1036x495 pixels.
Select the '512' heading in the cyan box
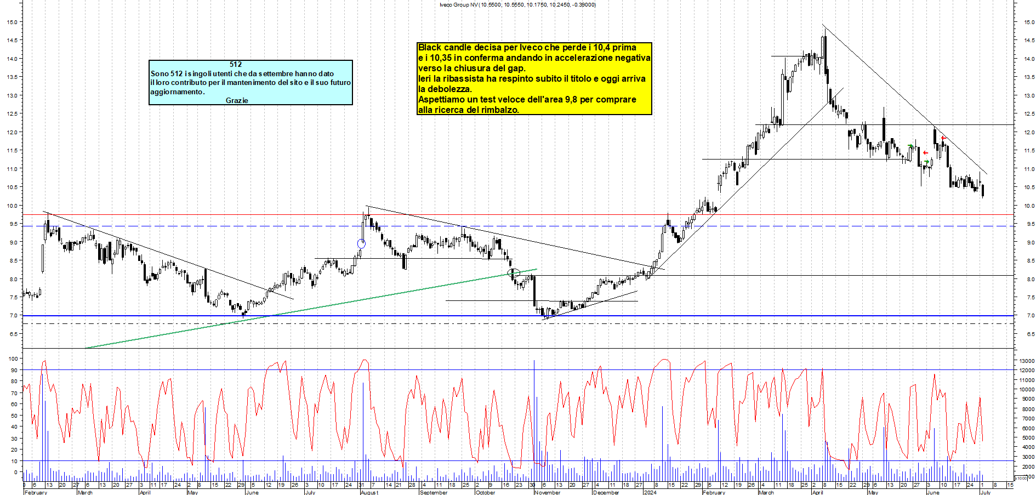[236, 64]
